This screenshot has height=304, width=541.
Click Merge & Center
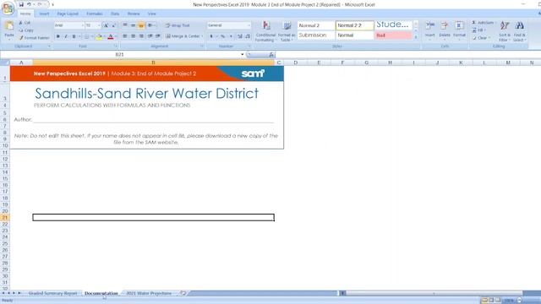click(x=183, y=36)
